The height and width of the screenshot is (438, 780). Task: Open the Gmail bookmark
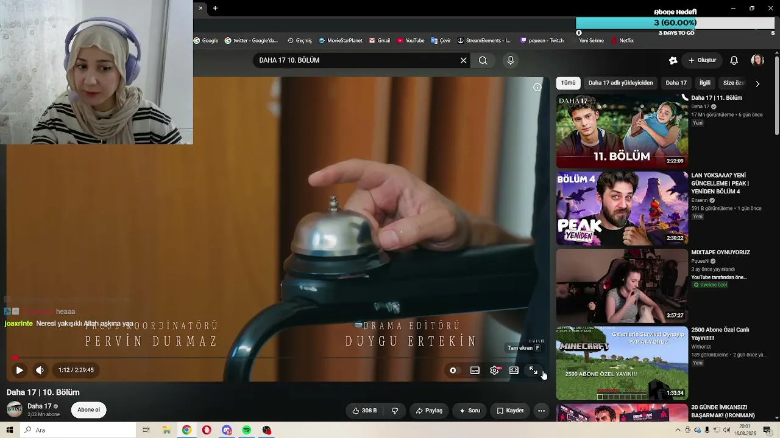coord(380,41)
